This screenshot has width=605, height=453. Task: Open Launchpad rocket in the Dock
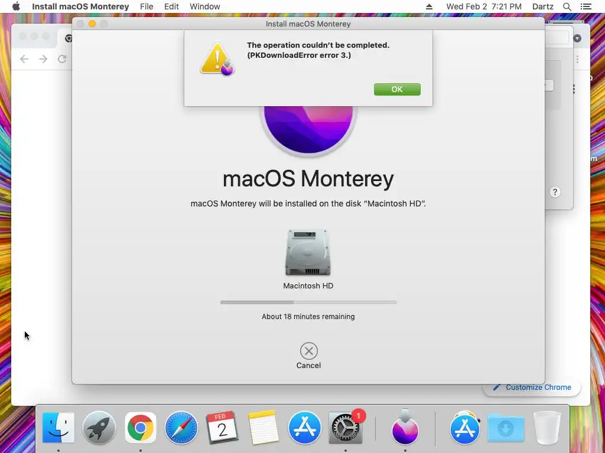[99, 428]
